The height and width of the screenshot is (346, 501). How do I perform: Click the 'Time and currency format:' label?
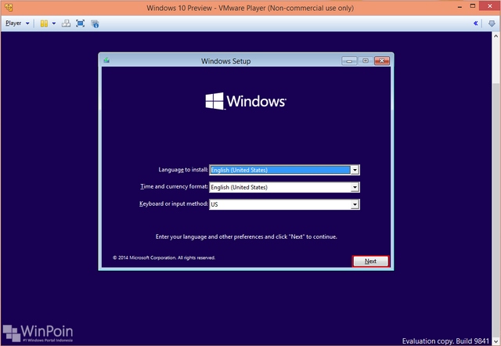174,186
